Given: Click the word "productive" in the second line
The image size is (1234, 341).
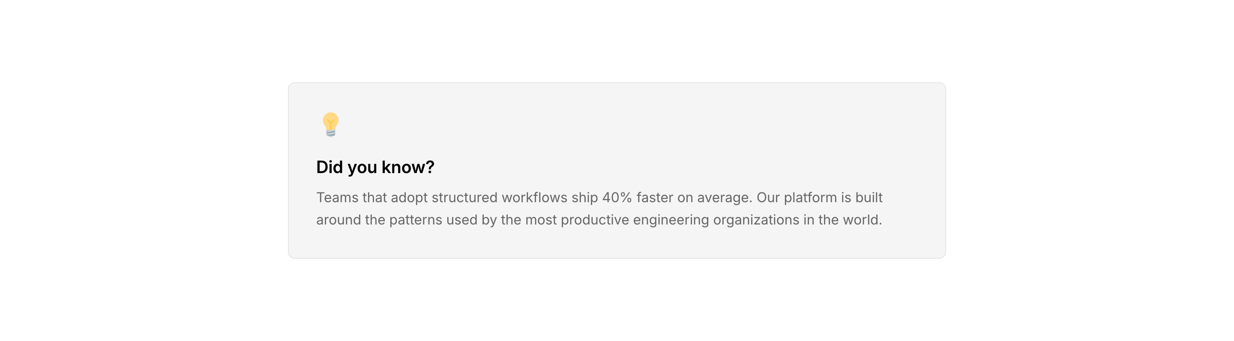Looking at the screenshot, I should (x=594, y=220).
